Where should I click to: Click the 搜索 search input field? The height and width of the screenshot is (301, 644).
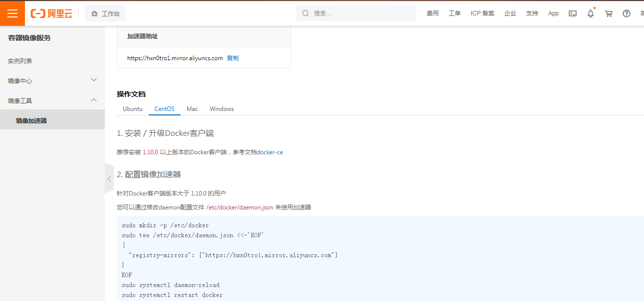(x=356, y=13)
